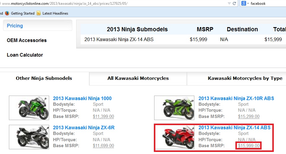Switch to All Kawasaki Motorcycles tab
Screen dimensions: 286x154
pyautogui.click(x=138, y=78)
